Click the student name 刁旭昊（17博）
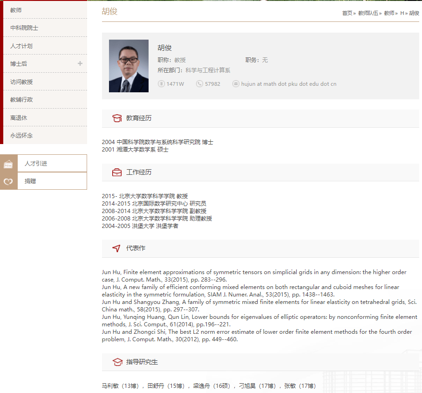The height and width of the screenshot is (393, 422). [x=258, y=386]
